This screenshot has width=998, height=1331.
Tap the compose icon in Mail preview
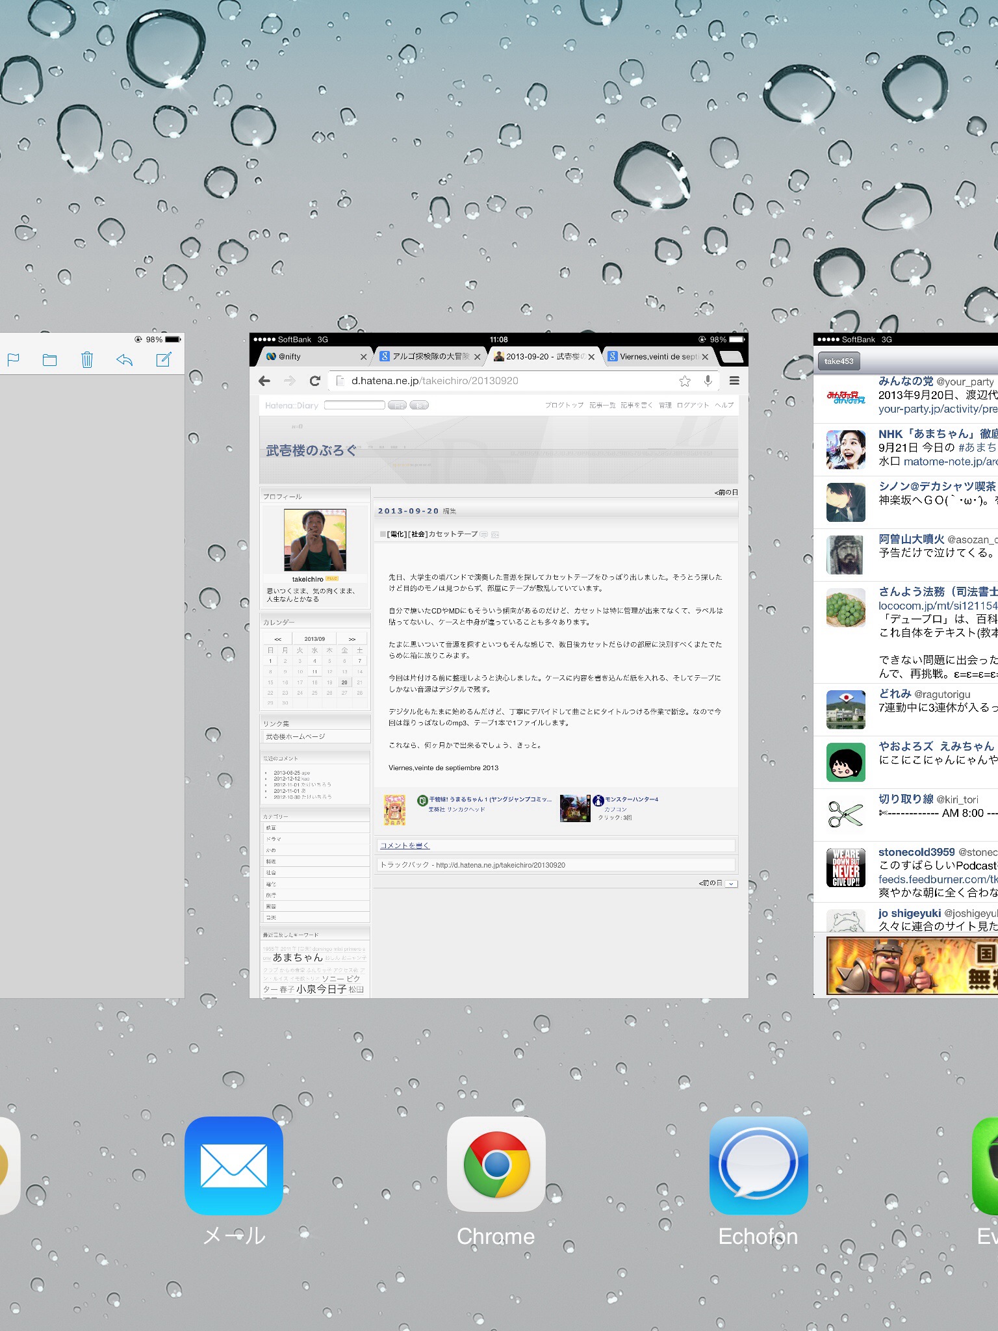coord(164,359)
